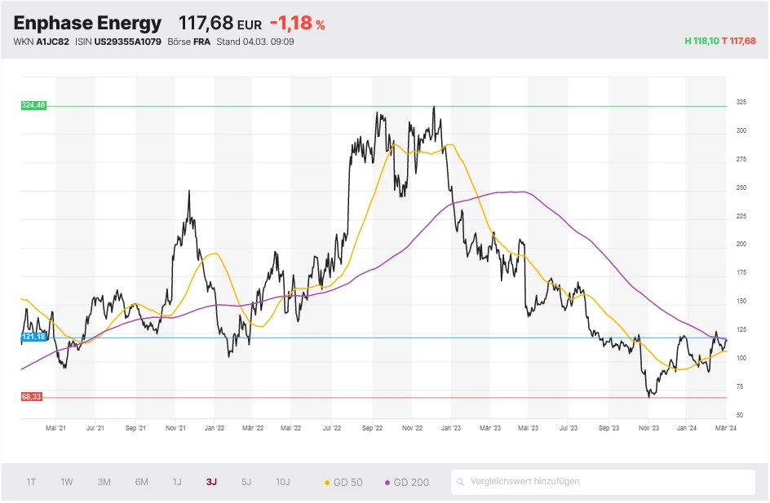Toggle the GD 50 moving average
The width and height of the screenshot is (770, 503).
click(x=343, y=483)
